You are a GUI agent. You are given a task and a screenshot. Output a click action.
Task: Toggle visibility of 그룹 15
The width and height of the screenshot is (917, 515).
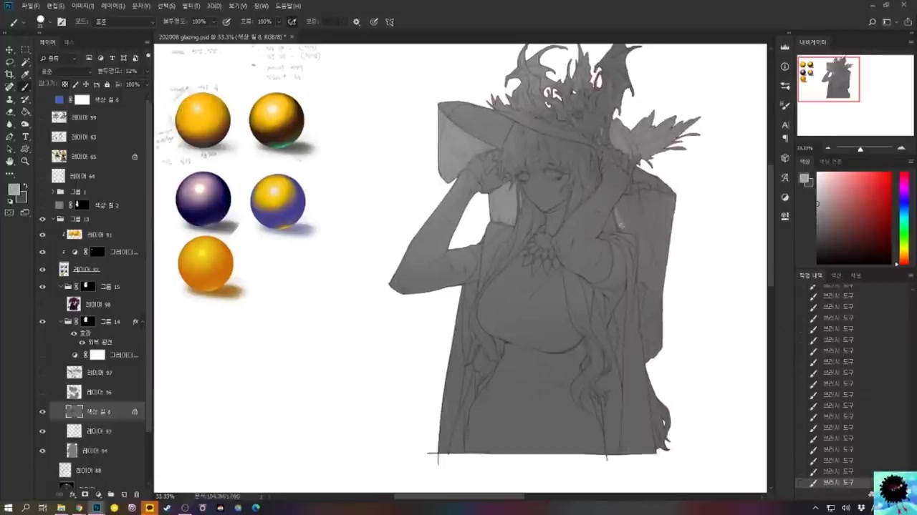point(42,287)
